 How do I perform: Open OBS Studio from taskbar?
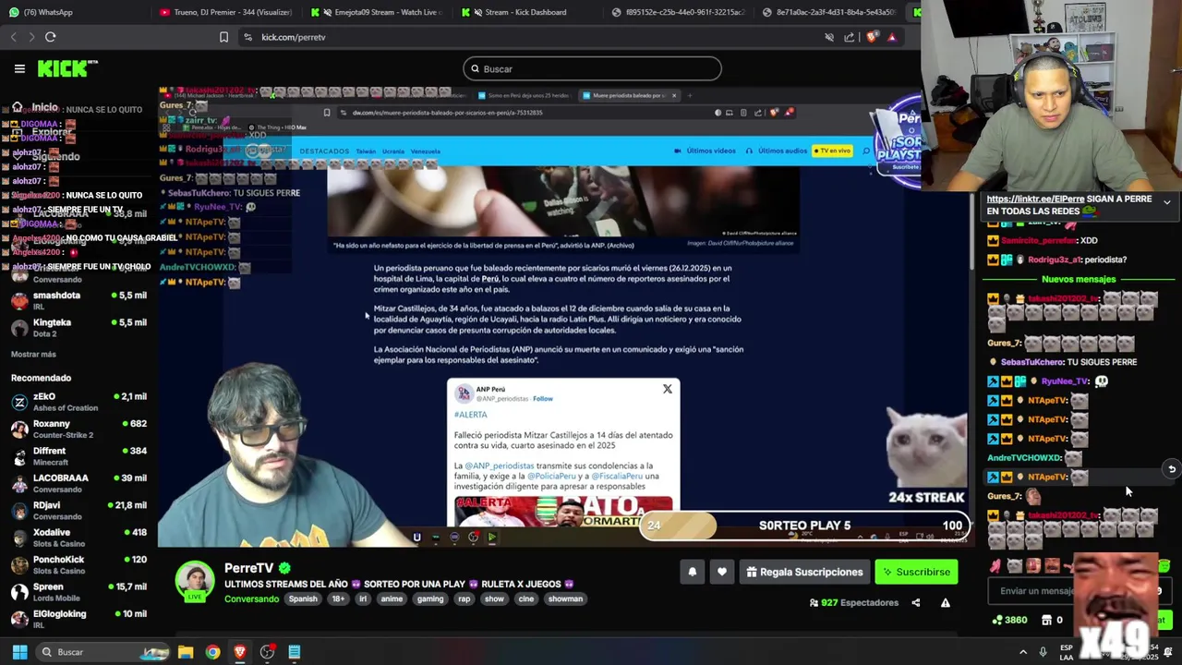tap(267, 652)
